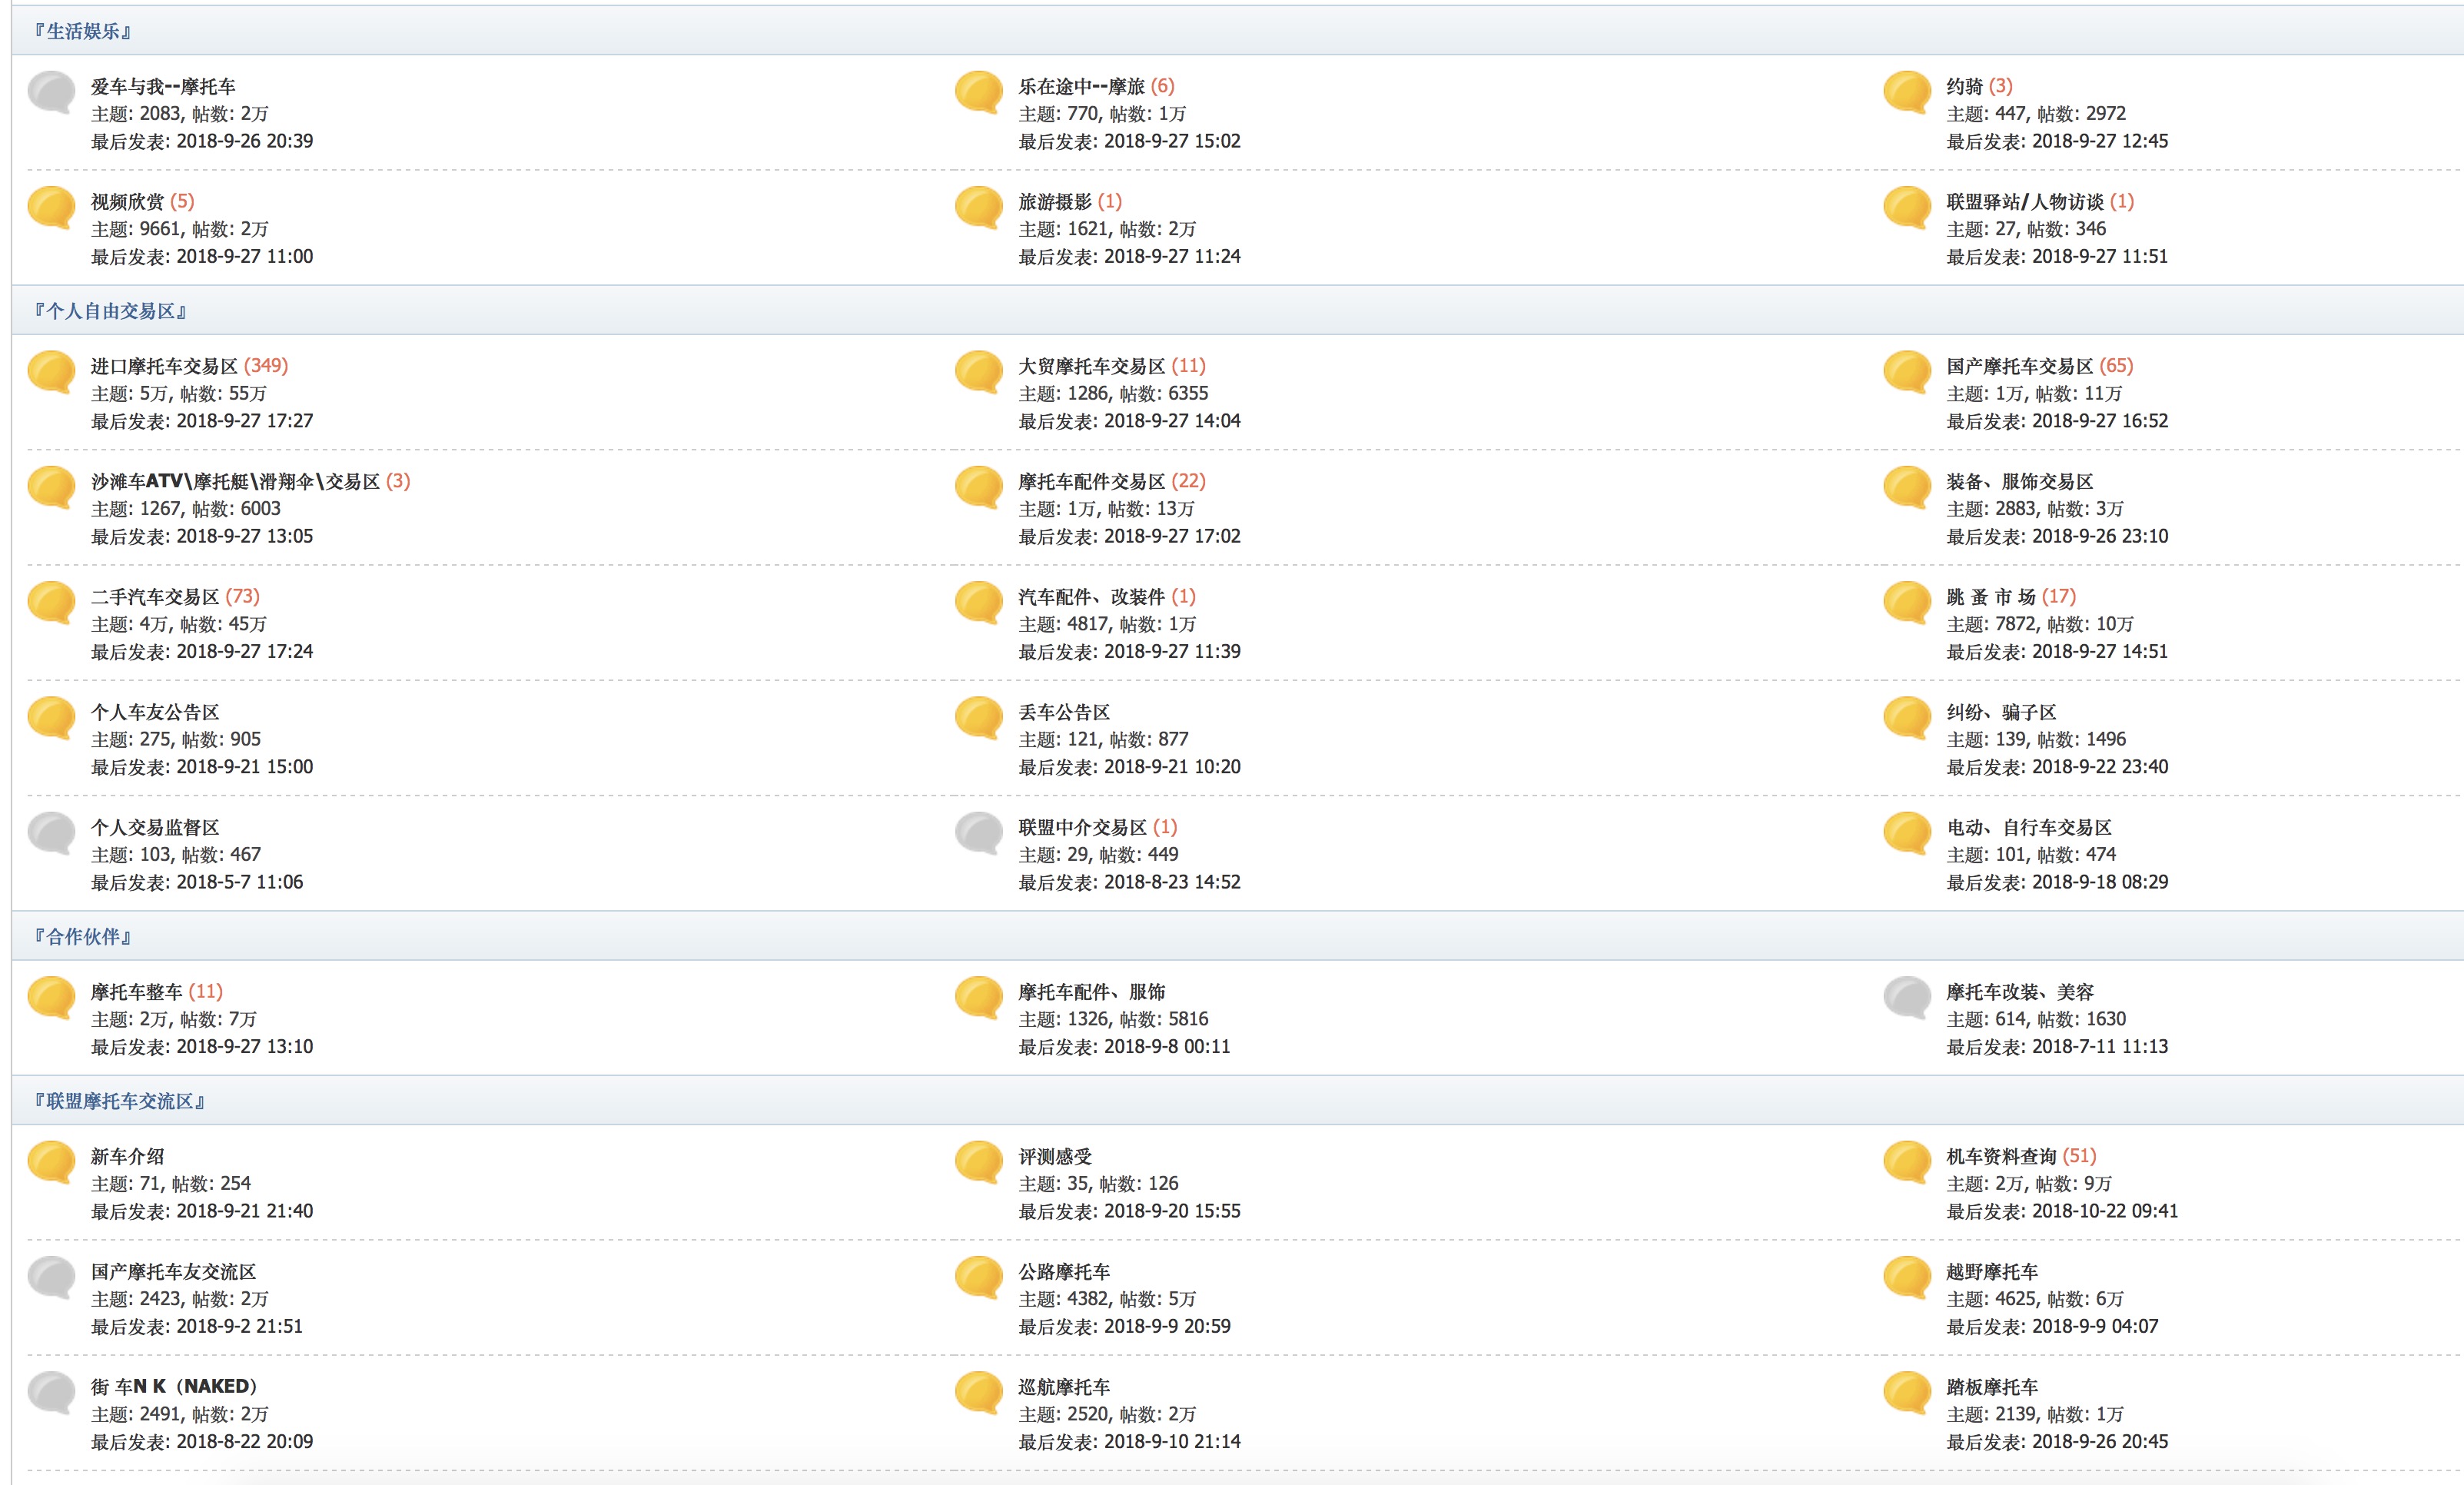Click the bubble icon next to 旅游摄影

coord(979,207)
